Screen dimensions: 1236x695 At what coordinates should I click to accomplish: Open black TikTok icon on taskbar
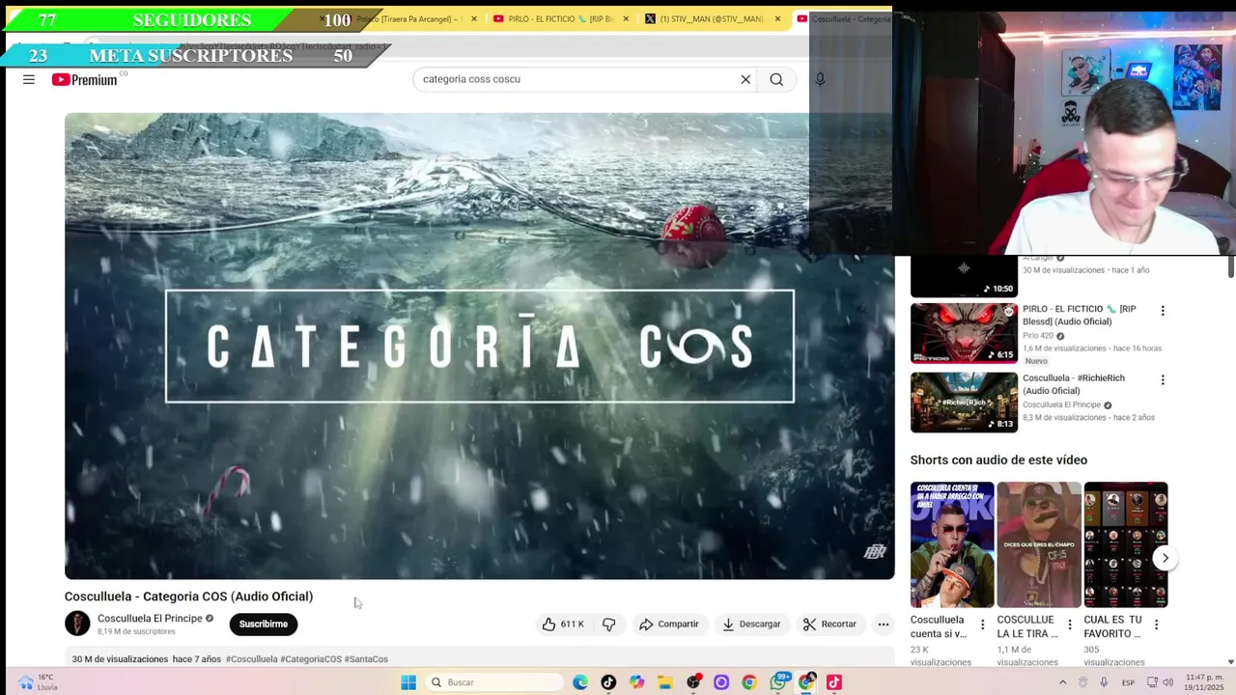click(x=608, y=682)
